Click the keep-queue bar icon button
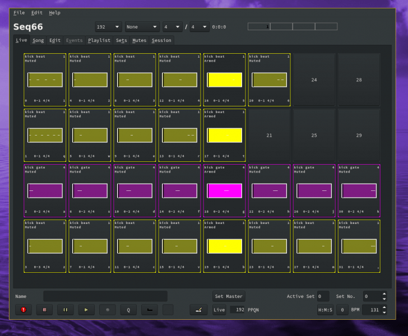 (150, 310)
